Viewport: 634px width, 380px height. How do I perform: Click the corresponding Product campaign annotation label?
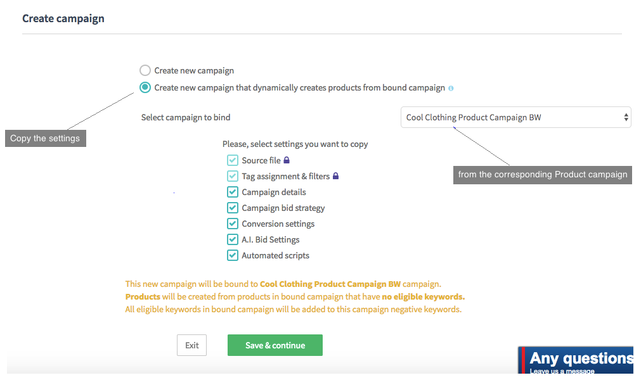point(543,174)
